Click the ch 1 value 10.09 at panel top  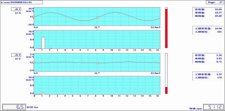[x=218, y=10]
